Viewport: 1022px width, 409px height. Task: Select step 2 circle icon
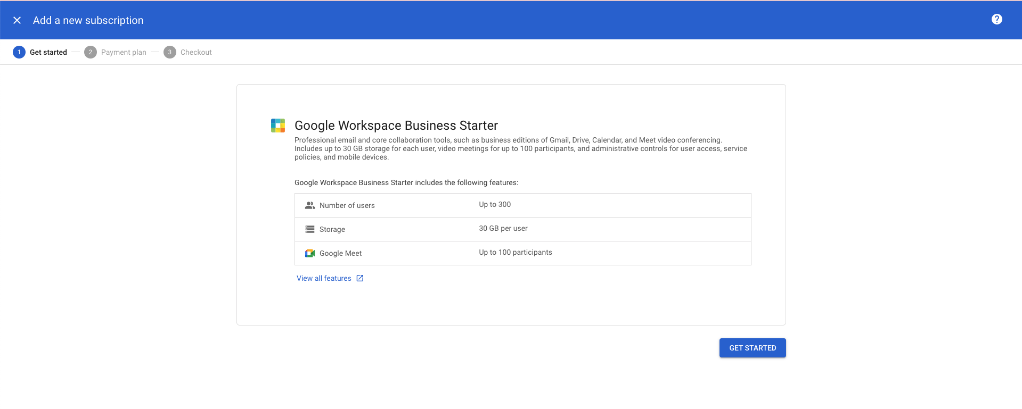tap(91, 52)
